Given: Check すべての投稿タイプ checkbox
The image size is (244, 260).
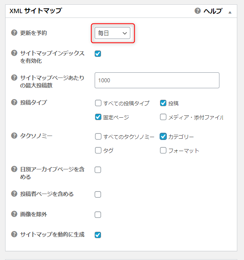Looking at the screenshot, I should point(98,103).
